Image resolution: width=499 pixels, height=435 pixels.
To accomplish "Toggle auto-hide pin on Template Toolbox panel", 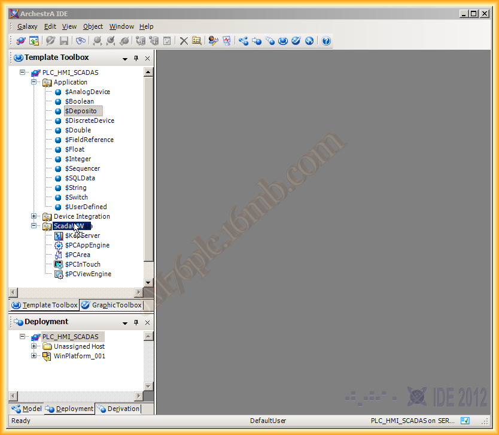I will [136, 58].
